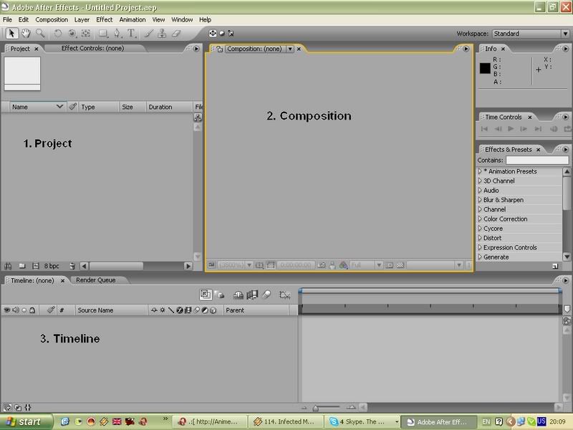Click the Project flowchart view icon

(x=198, y=118)
